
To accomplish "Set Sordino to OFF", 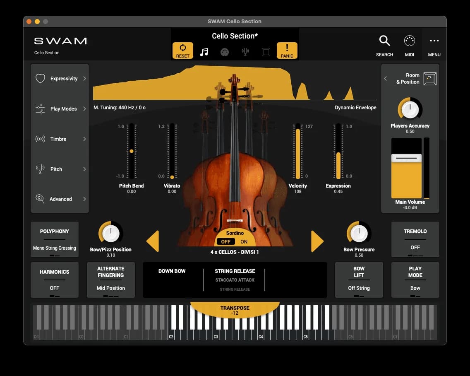I will pos(225,242).
